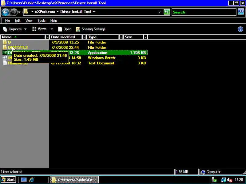Sort by the Size column header
This screenshot has width=246, height=184.
click(134, 37)
